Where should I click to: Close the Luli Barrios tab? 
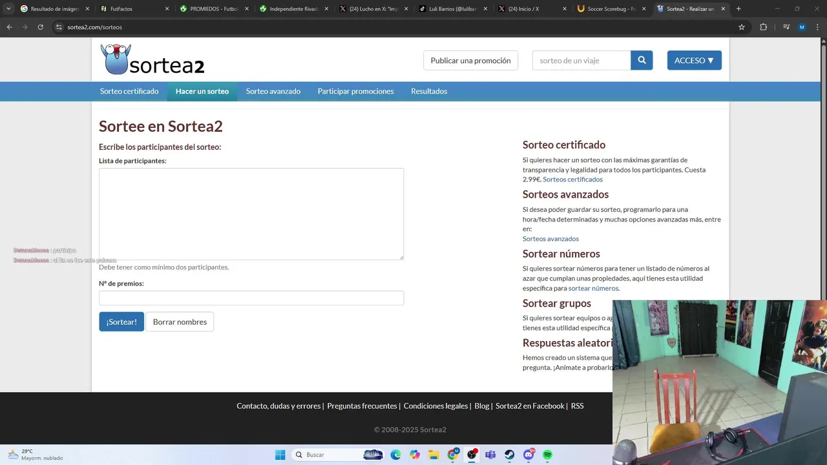(x=485, y=9)
